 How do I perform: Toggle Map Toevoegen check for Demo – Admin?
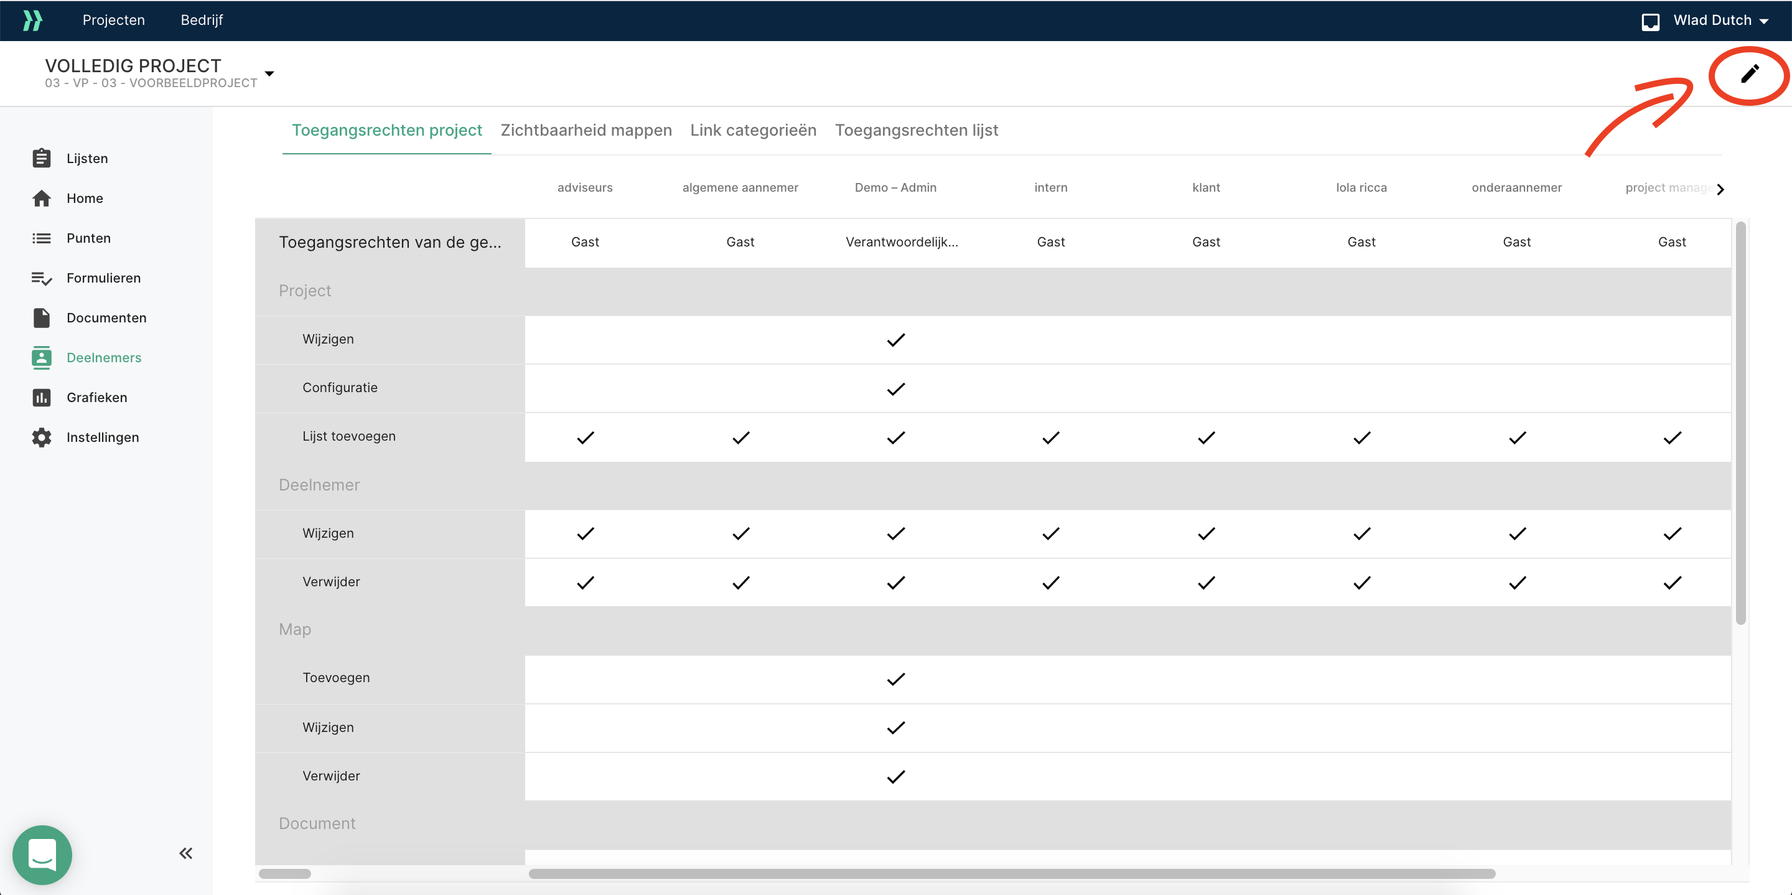[896, 679]
